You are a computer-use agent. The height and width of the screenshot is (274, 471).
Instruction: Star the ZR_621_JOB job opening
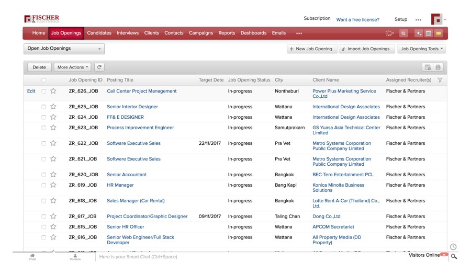coord(53,159)
